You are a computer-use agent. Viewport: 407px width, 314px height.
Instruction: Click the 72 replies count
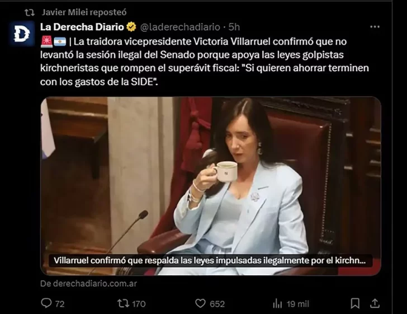(x=60, y=304)
